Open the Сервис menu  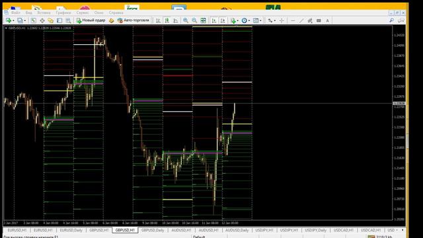tap(83, 13)
